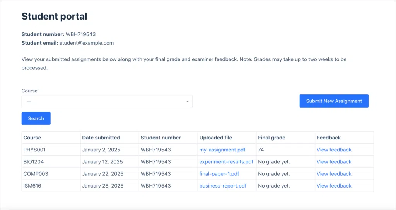Screen dimensions: 396x210
Task: Open business-report.pdf link
Action: (x=223, y=186)
